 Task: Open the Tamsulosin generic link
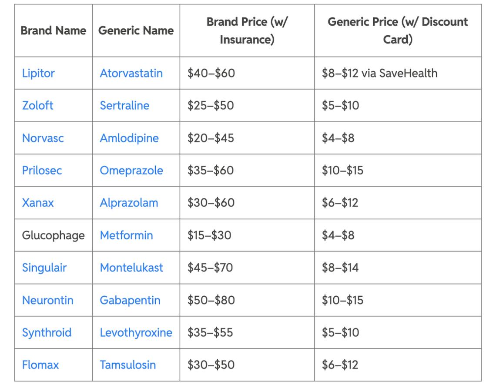pyautogui.click(x=127, y=365)
